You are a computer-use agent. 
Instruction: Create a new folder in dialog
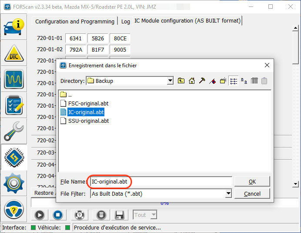223,81
